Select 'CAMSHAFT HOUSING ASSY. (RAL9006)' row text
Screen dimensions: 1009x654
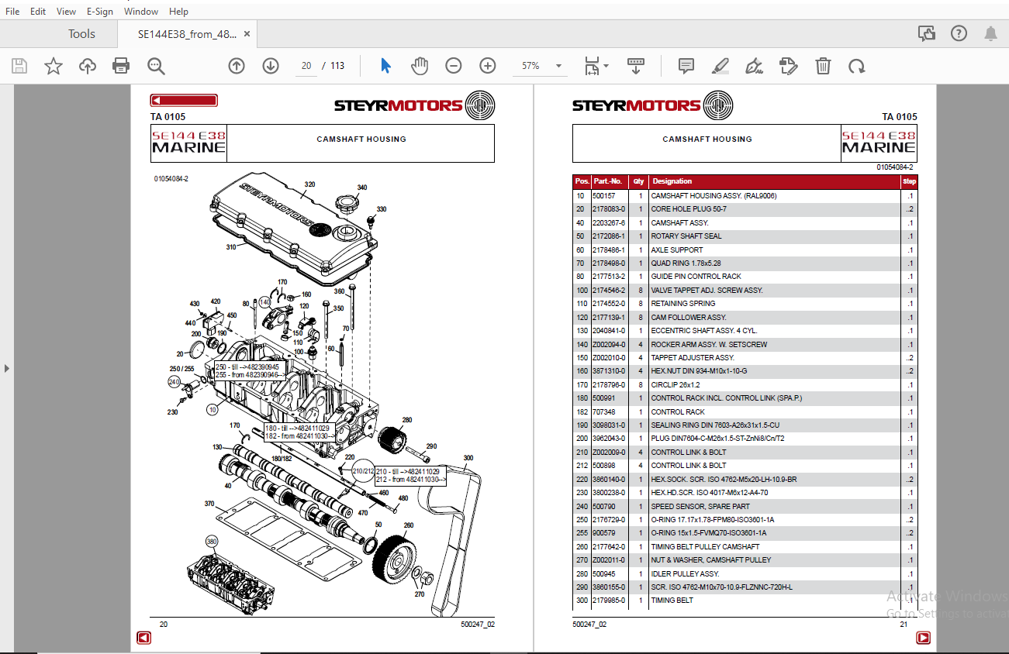(714, 196)
